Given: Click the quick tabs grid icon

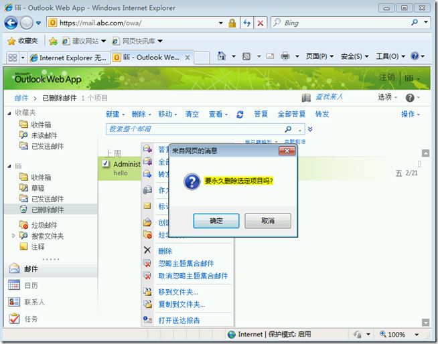Looking at the screenshot, I should pyautogui.click(x=13, y=58).
